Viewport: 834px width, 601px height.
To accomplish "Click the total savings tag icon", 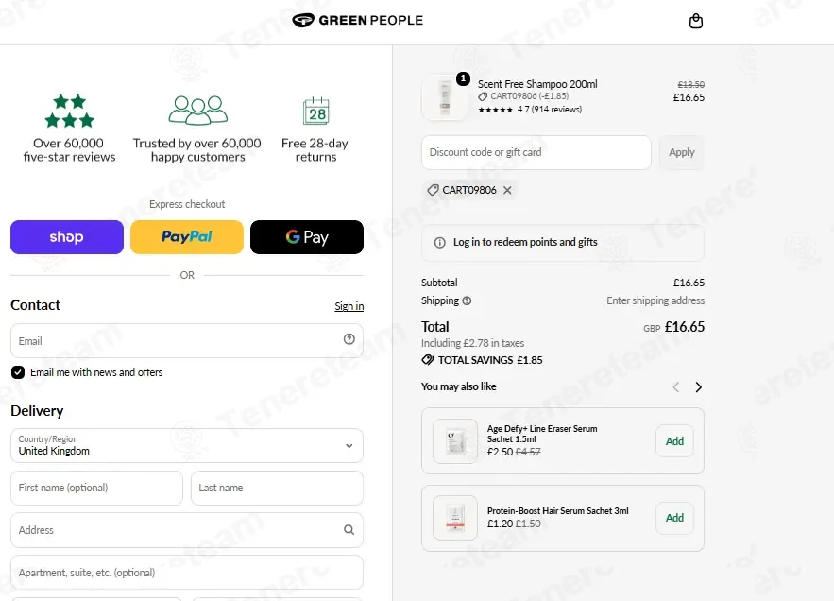I will click(x=428, y=360).
